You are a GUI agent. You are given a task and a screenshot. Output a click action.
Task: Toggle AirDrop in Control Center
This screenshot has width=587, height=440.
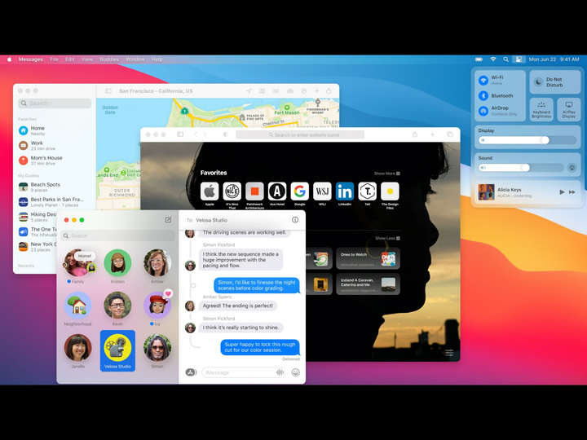click(x=483, y=111)
